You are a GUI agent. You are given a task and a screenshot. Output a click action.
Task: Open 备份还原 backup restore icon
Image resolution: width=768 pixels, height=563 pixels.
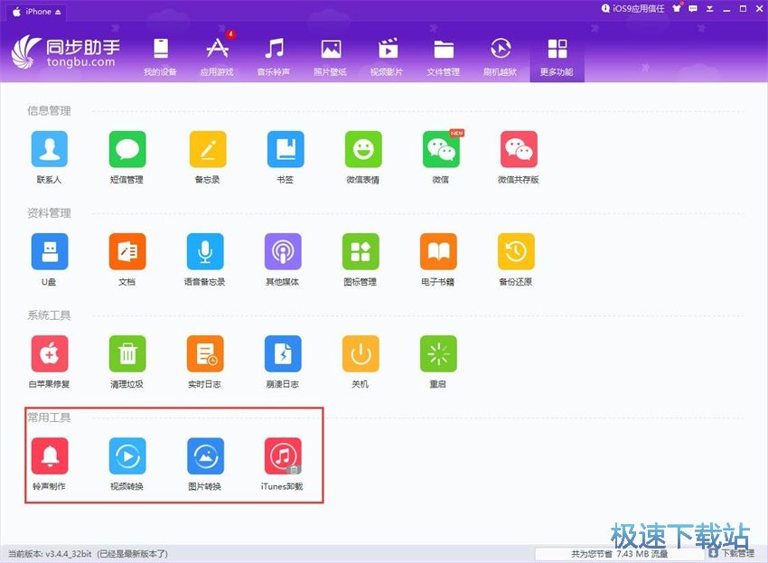point(516,251)
